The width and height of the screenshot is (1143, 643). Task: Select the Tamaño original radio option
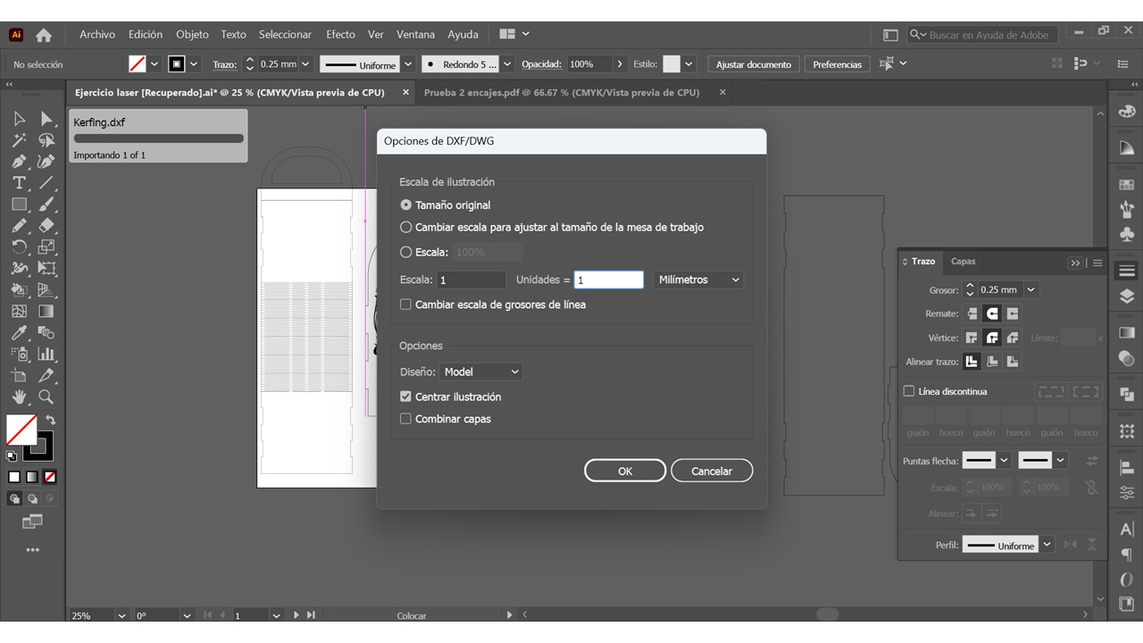tap(406, 205)
